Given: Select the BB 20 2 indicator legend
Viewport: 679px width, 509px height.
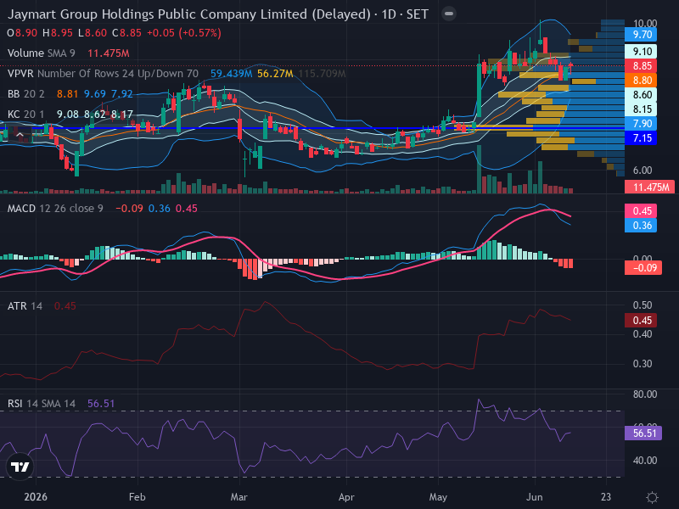Looking at the screenshot, I should point(26,94).
